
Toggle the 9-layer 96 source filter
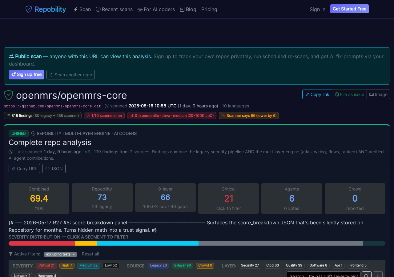point(183,265)
